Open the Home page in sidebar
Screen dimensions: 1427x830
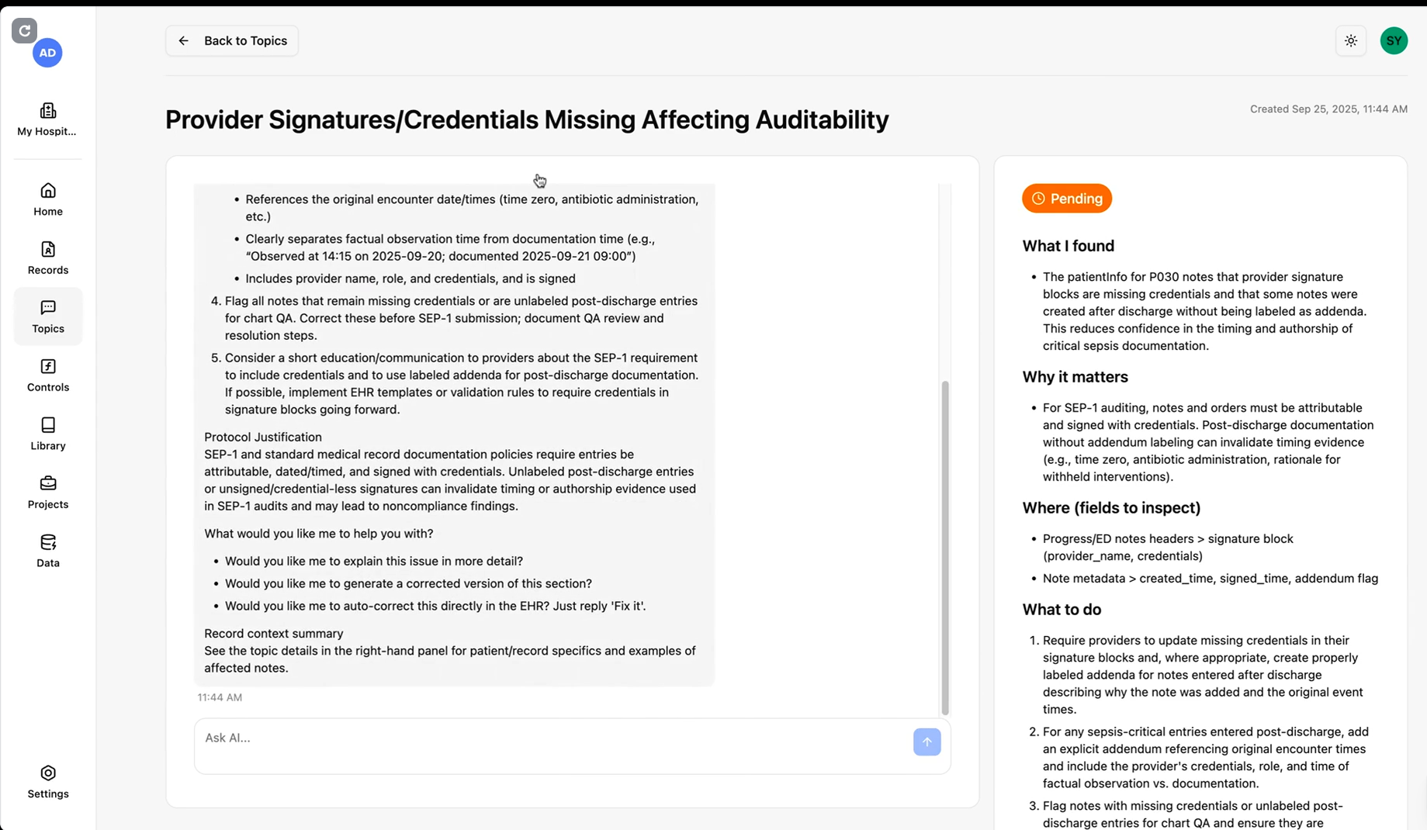coord(48,199)
